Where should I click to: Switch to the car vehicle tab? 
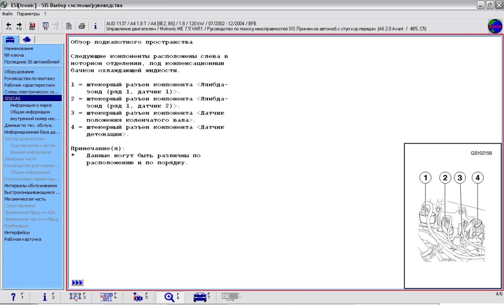point(10,39)
